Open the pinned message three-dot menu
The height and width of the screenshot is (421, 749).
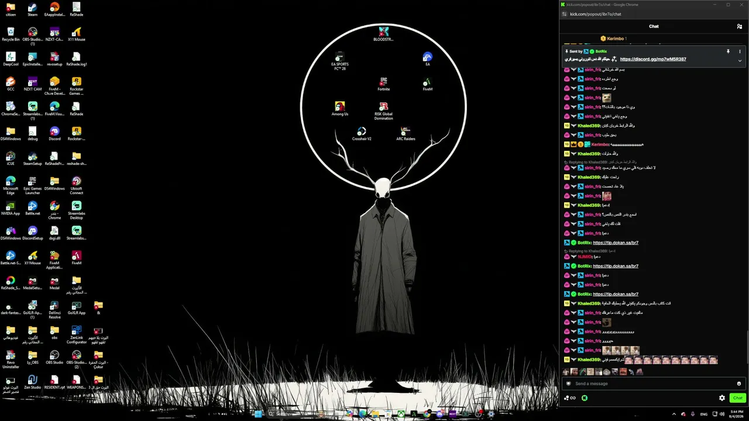(x=740, y=51)
